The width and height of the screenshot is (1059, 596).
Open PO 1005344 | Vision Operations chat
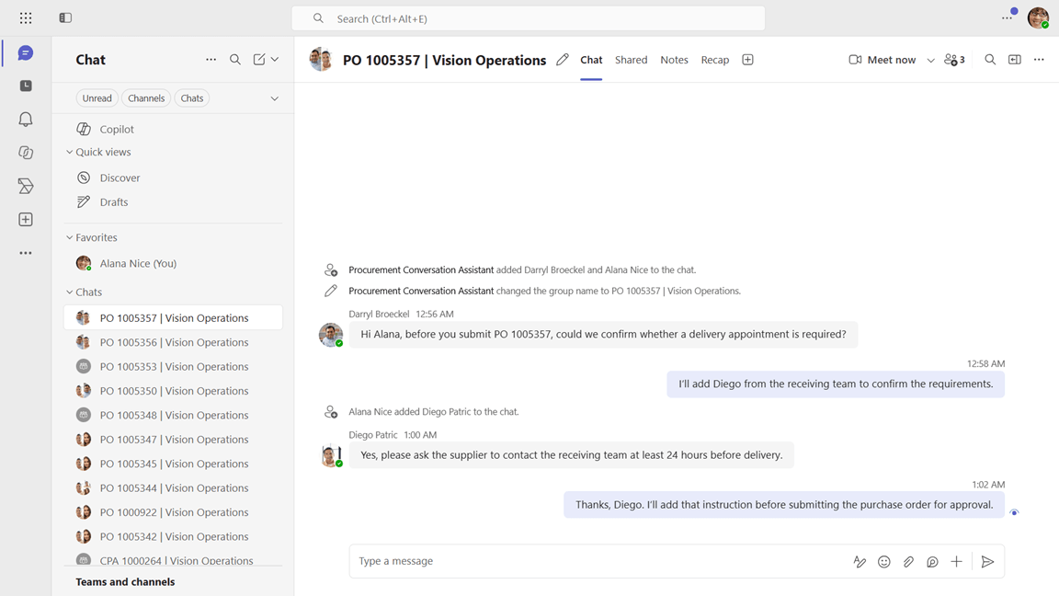tap(173, 487)
